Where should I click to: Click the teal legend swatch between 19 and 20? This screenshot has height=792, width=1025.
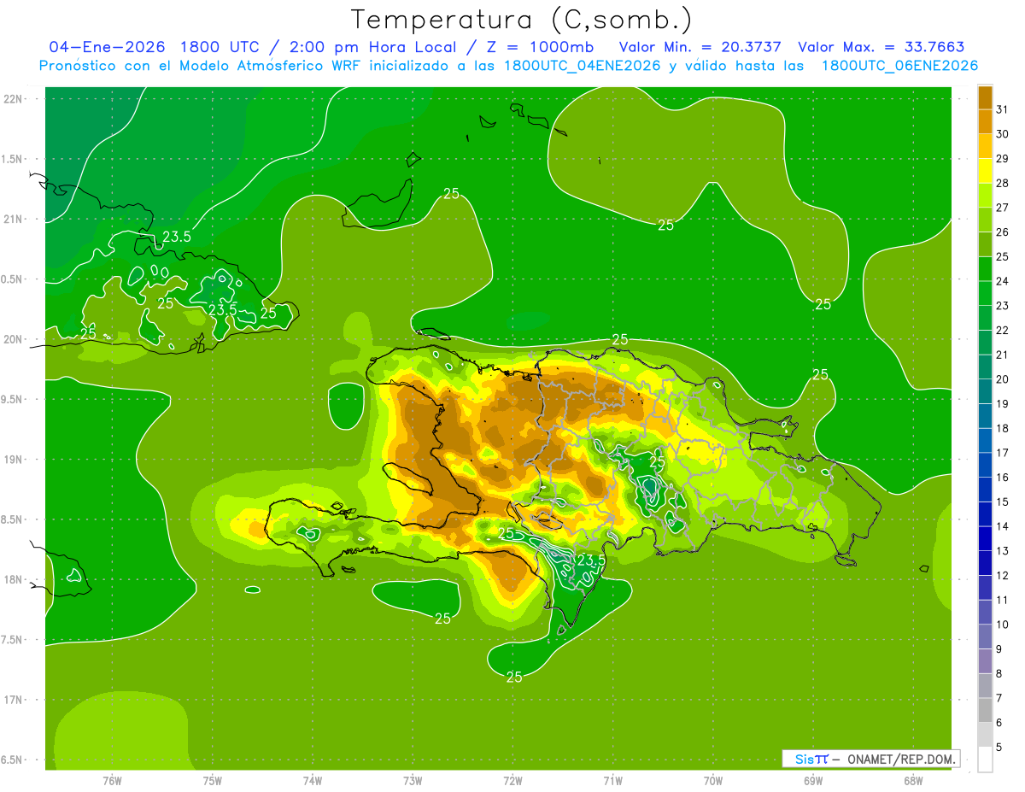click(x=985, y=391)
